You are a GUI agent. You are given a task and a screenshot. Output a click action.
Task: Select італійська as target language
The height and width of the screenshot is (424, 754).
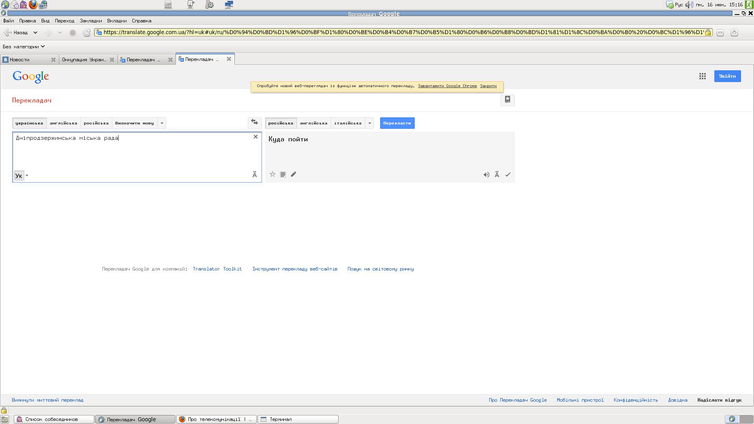point(348,123)
